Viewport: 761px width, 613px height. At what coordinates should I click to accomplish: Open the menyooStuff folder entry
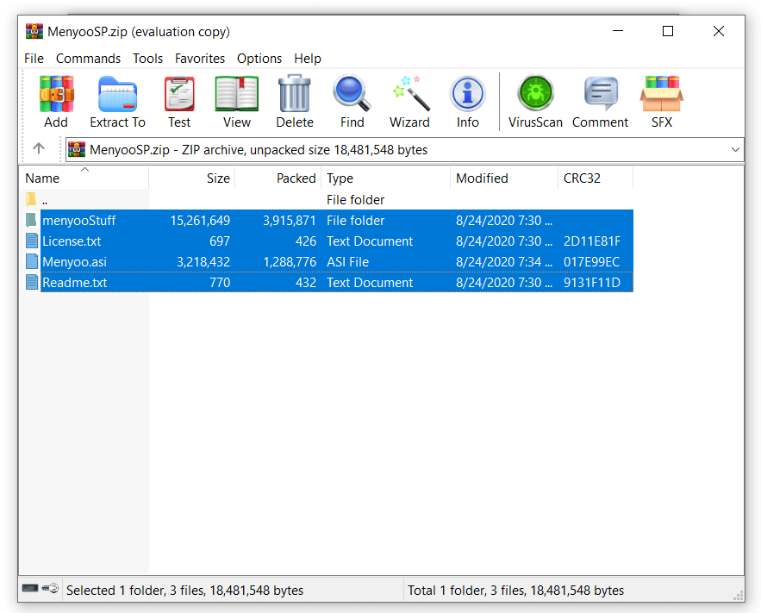coord(78,221)
